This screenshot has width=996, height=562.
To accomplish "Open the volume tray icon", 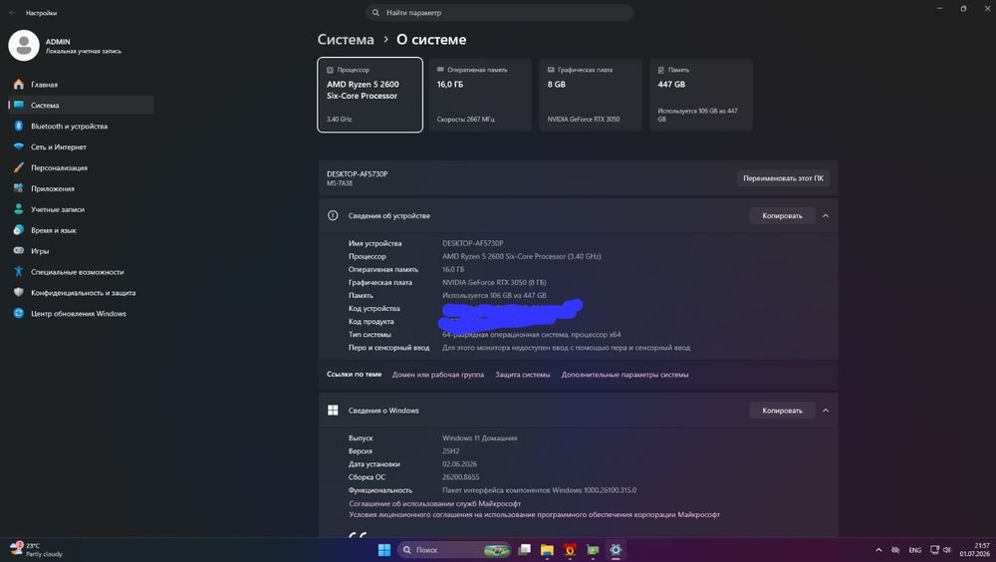I will 947,550.
